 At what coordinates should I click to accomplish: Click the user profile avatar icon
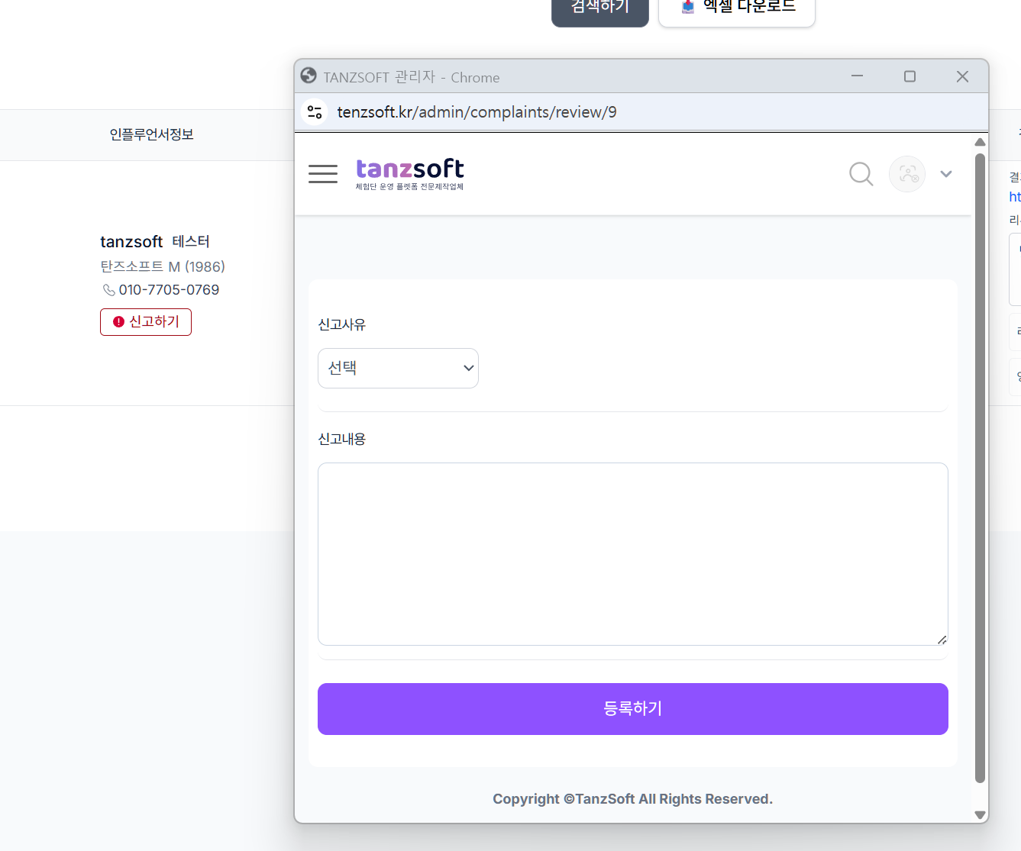click(x=907, y=174)
